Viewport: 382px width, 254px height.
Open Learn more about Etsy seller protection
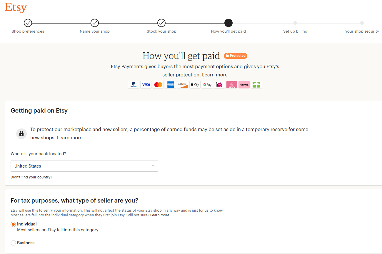(215, 75)
